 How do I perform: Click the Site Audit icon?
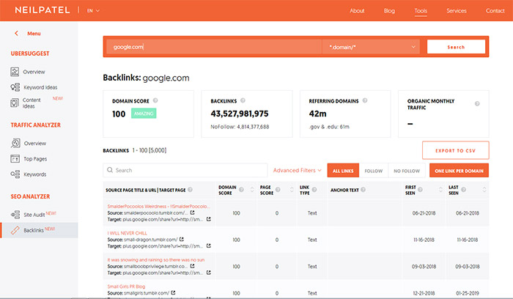click(15, 215)
